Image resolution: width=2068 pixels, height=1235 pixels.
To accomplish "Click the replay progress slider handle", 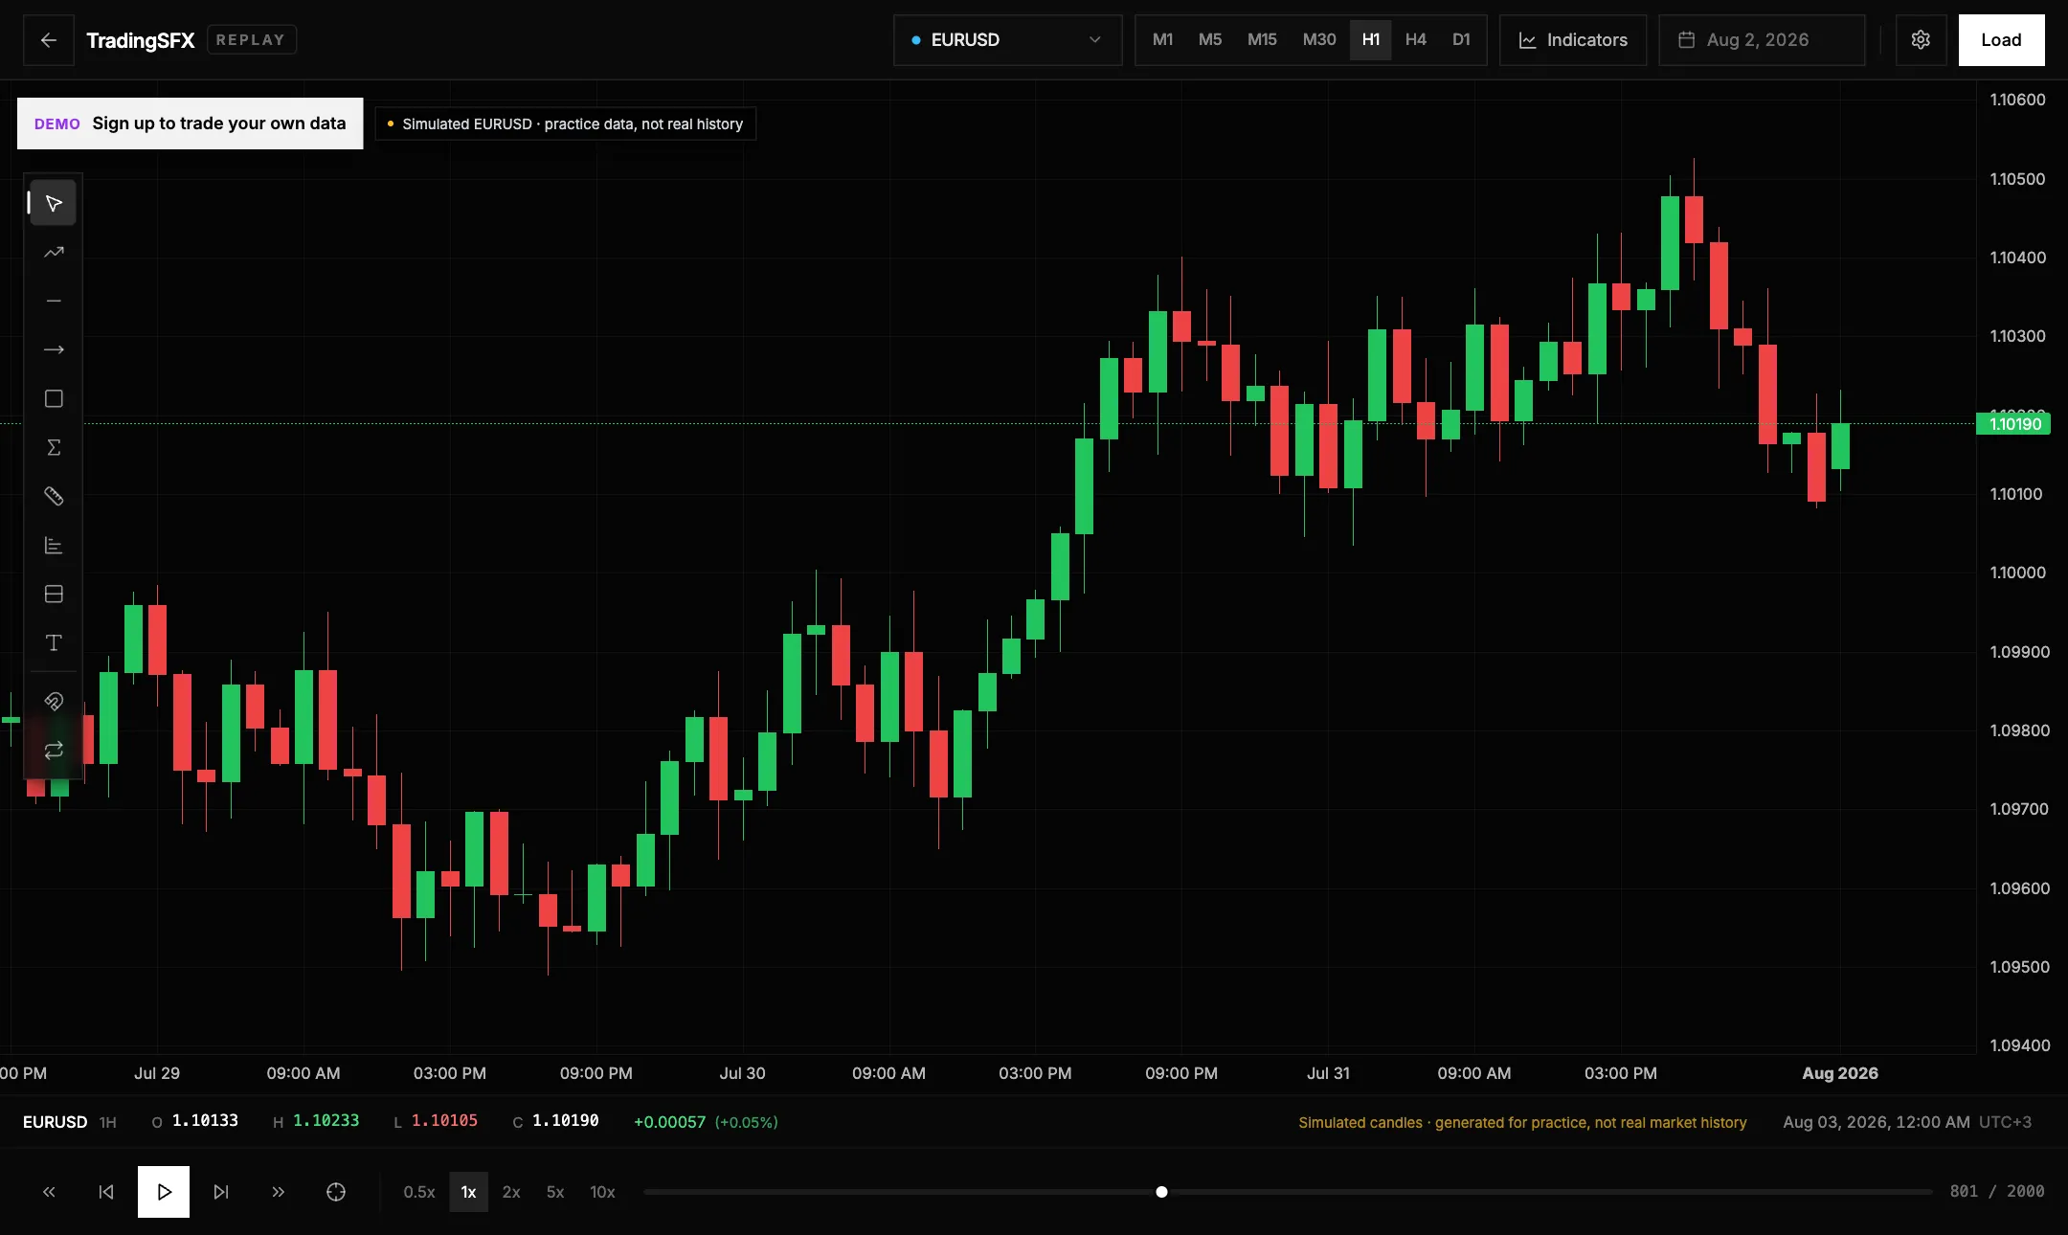I will pyautogui.click(x=1161, y=1192).
